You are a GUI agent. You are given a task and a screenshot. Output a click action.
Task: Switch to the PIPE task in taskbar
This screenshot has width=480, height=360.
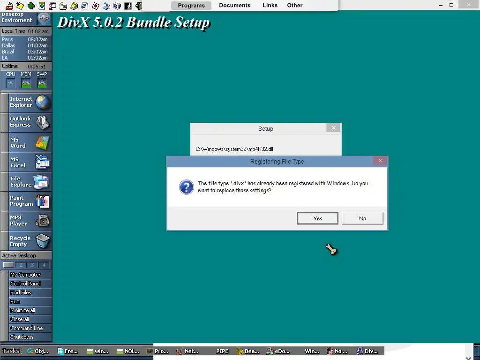tap(222, 351)
